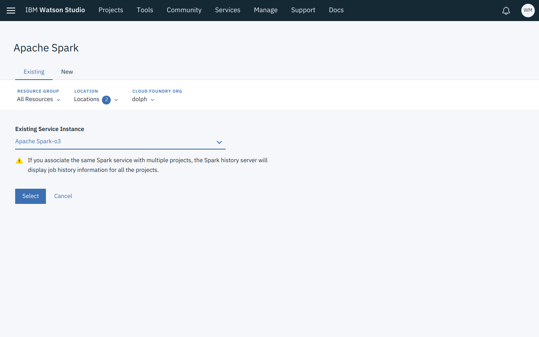Click the Locations count badge showing 2
The height and width of the screenshot is (337, 539).
coord(106,100)
